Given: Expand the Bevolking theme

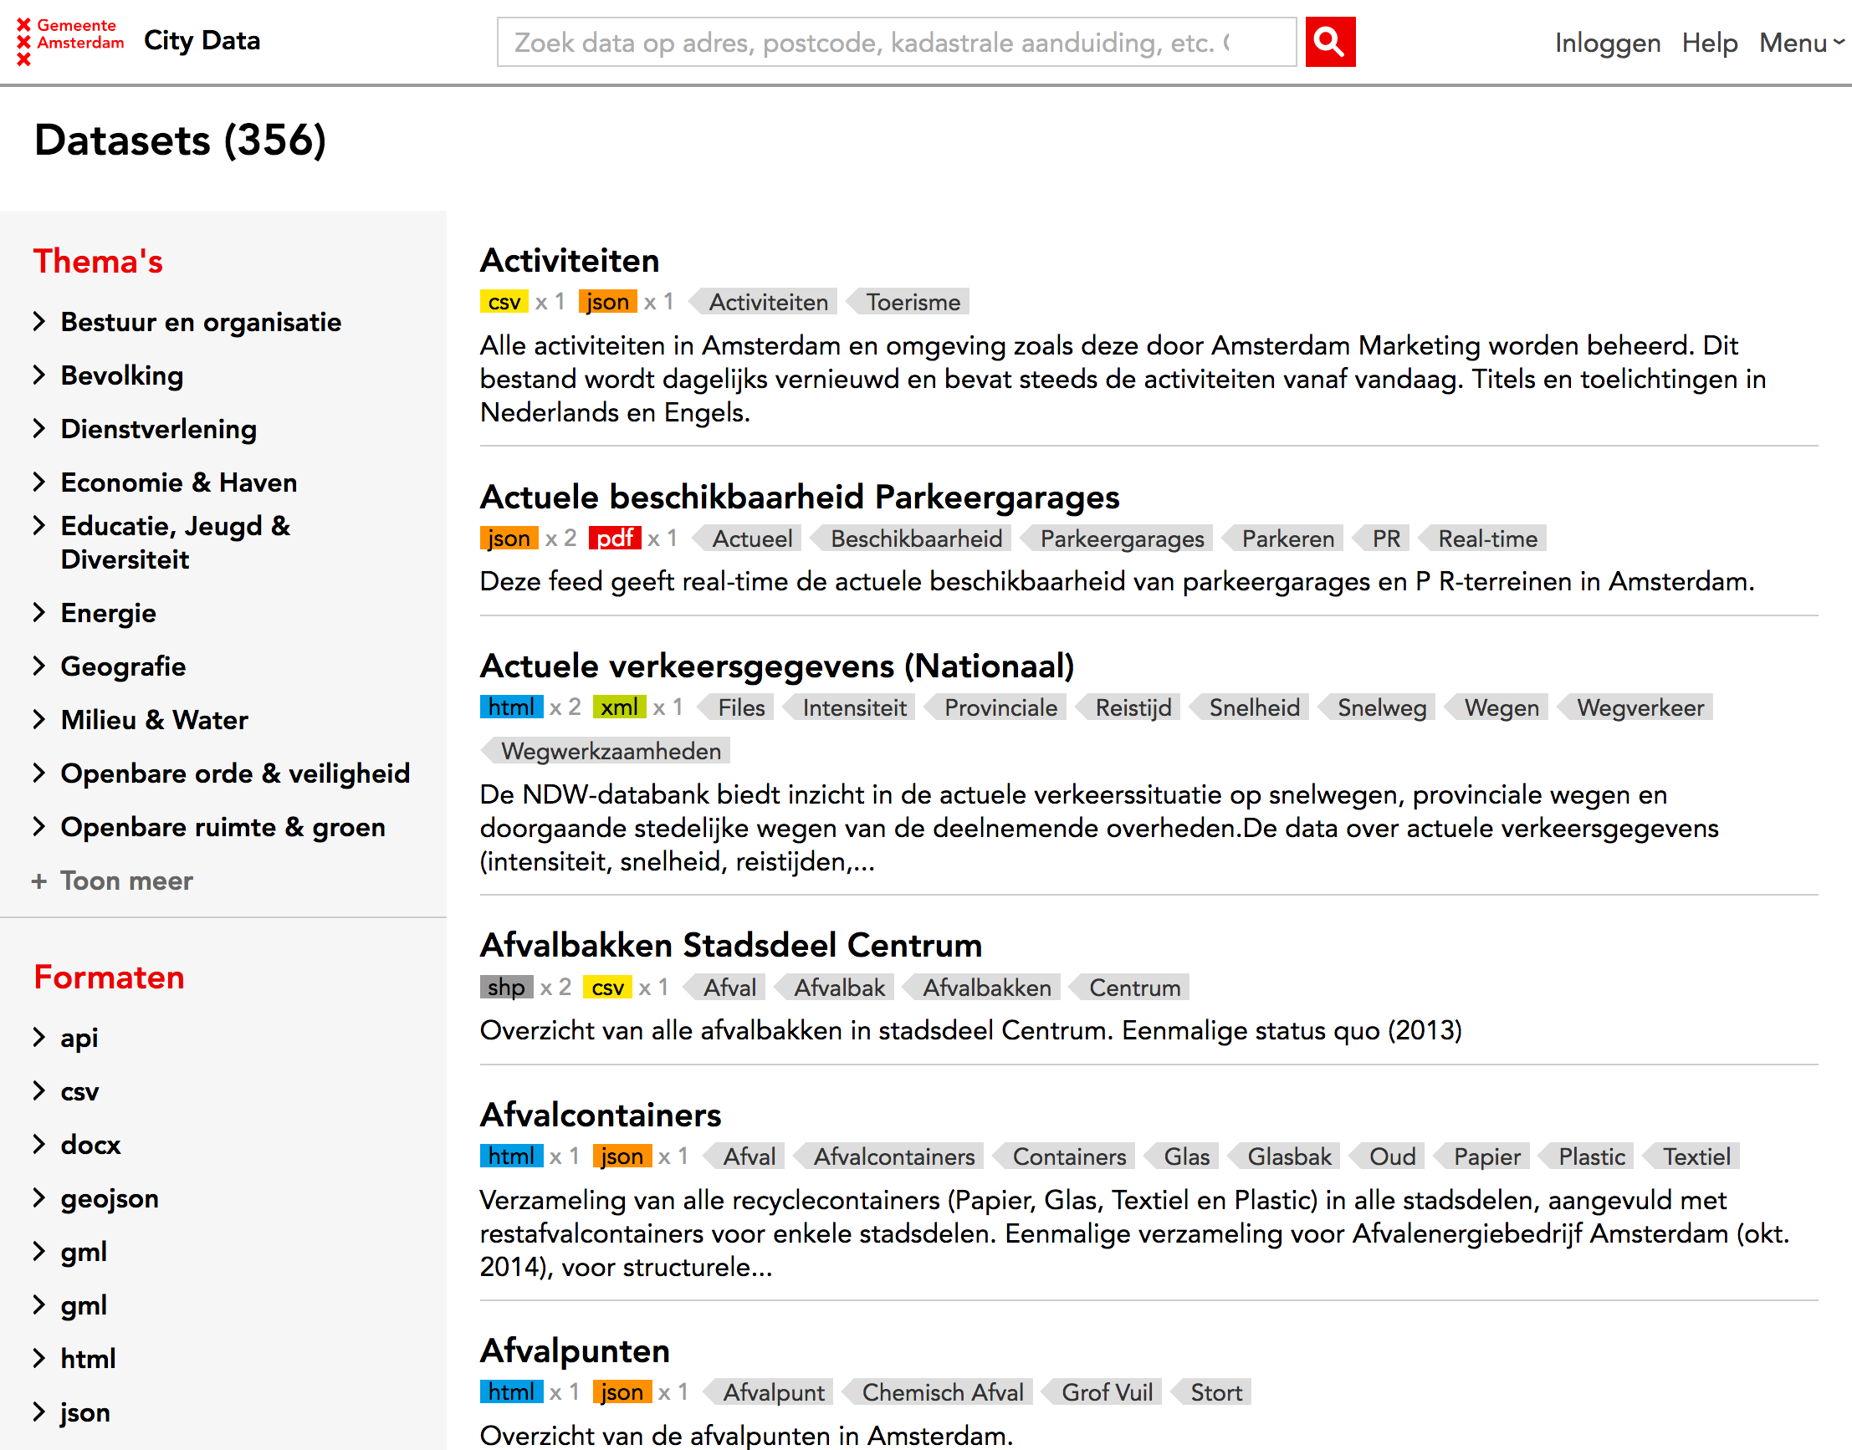Looking at the screenshot, I should (121, 375).
